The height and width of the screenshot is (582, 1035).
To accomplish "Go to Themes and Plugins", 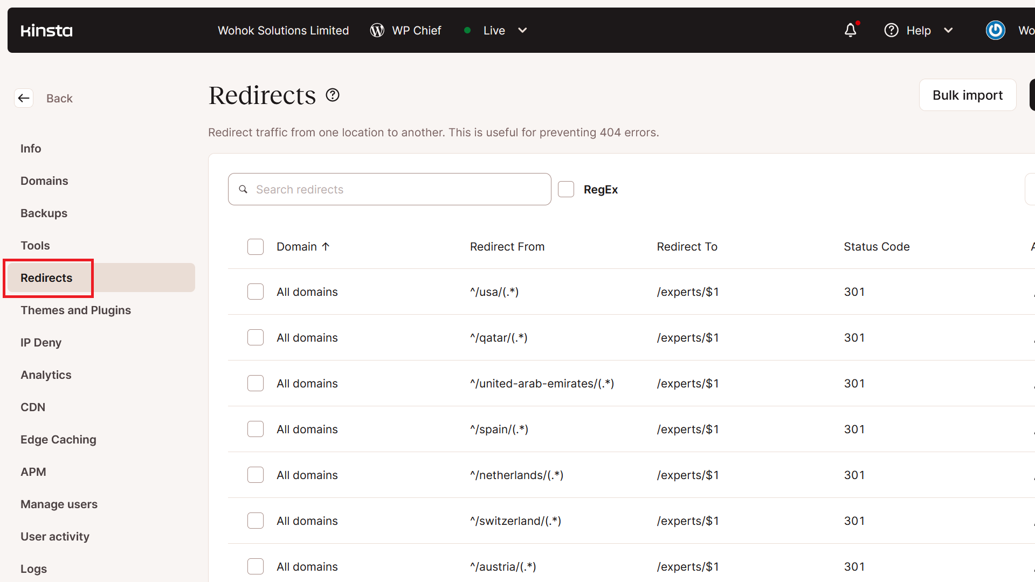I will (75, 310).
